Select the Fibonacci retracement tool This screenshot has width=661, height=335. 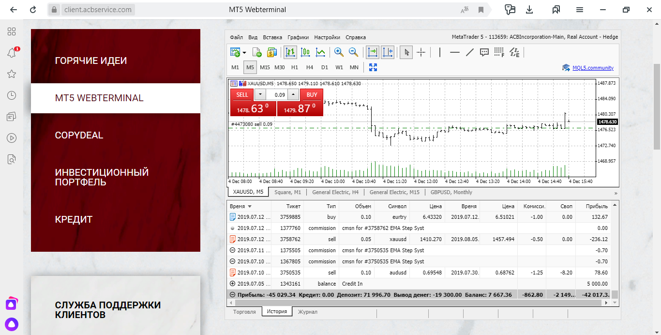click(499, 52)
